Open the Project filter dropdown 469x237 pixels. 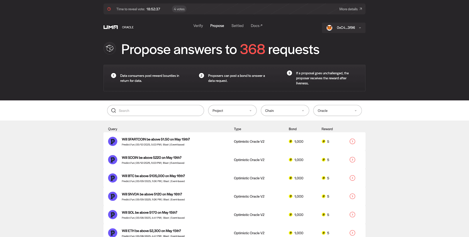coord(232,110)
